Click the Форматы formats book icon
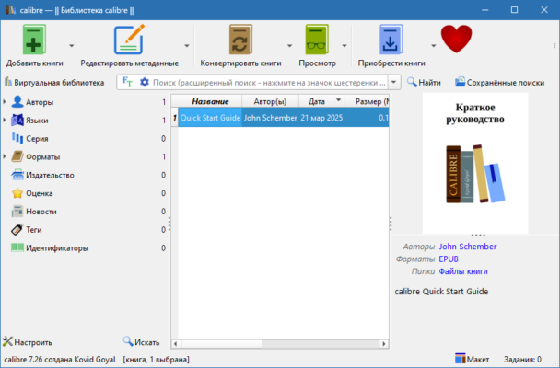The width and height of the screenshot is (560, 368). pos(17,156)
